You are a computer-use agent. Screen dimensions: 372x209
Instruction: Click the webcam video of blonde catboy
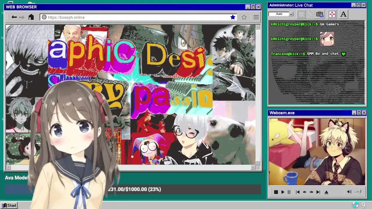click(317, 152)
